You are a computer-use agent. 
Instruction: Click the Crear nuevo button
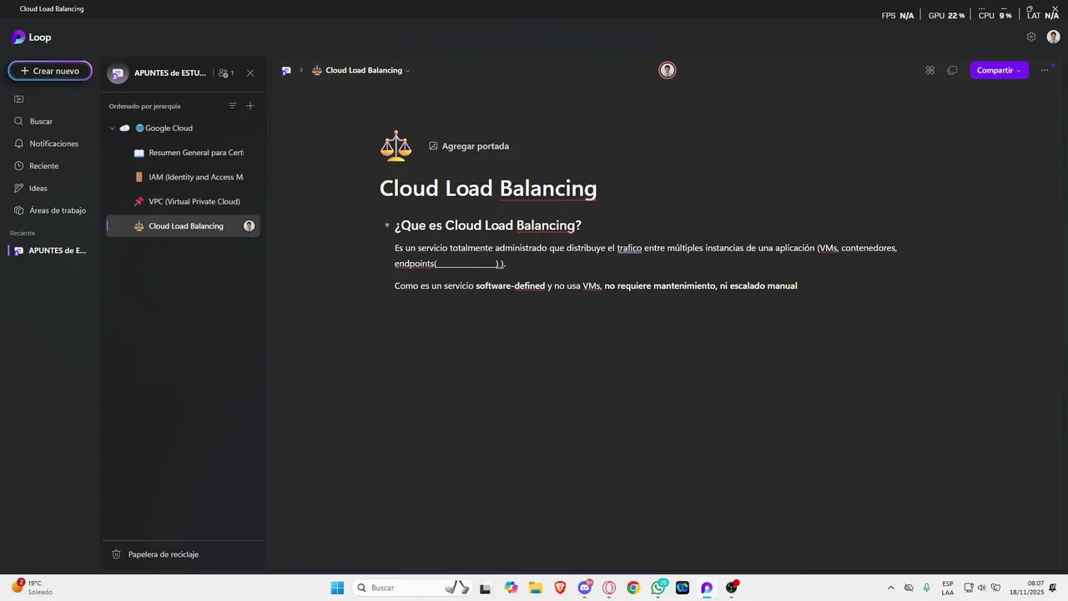click(50, 71)
